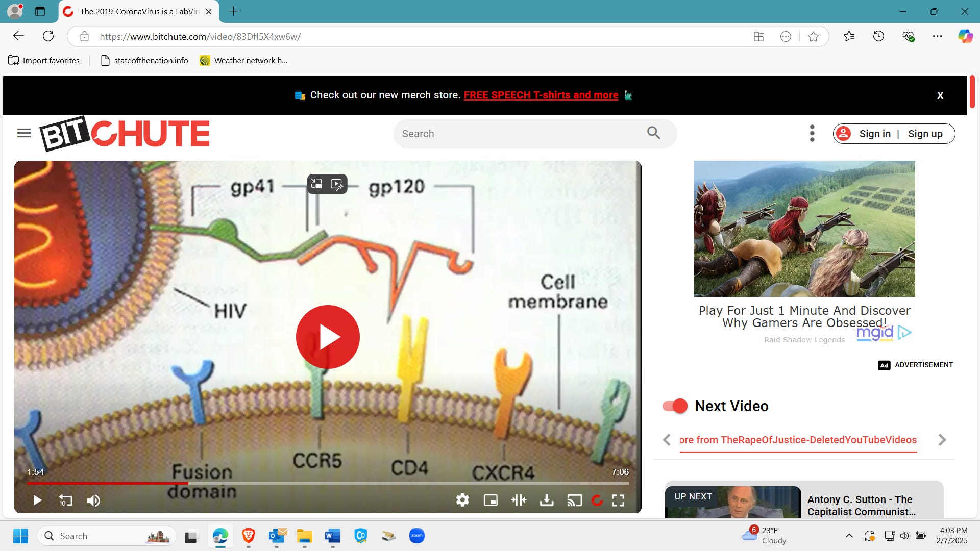The image size is (980, 551).
Task: Open Copilot sidebar icon
Action: (x=965, y=36)
